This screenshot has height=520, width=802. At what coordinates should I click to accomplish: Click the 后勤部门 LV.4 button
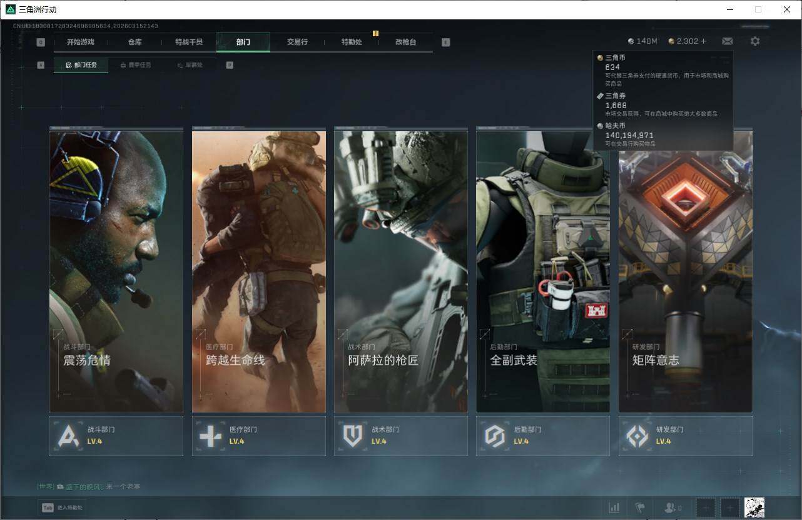pyautogui.click(x=542, y=436)
